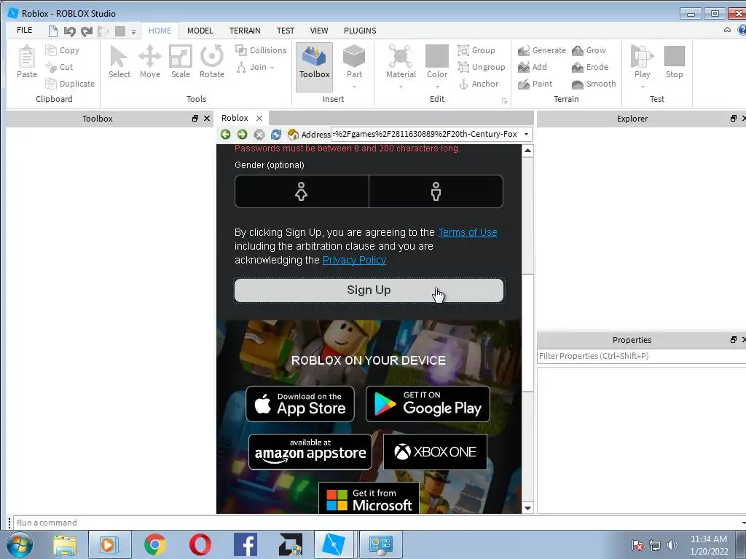Switch to the PLUGINS ribbon tab
The image size is (746, 559).
360,31
